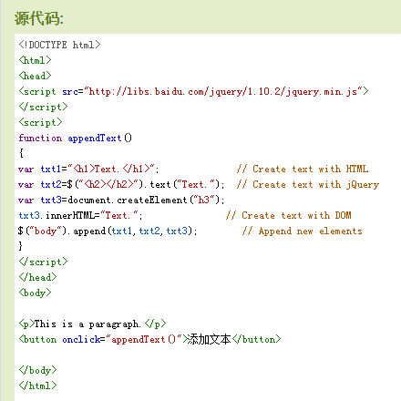Click the paragraph tag line

coord(92,324)
